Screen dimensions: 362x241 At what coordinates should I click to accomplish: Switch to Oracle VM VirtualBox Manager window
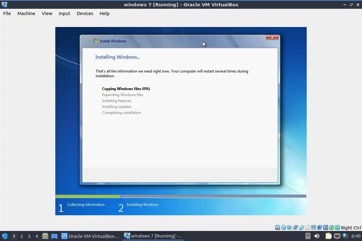tap(90, 236)
